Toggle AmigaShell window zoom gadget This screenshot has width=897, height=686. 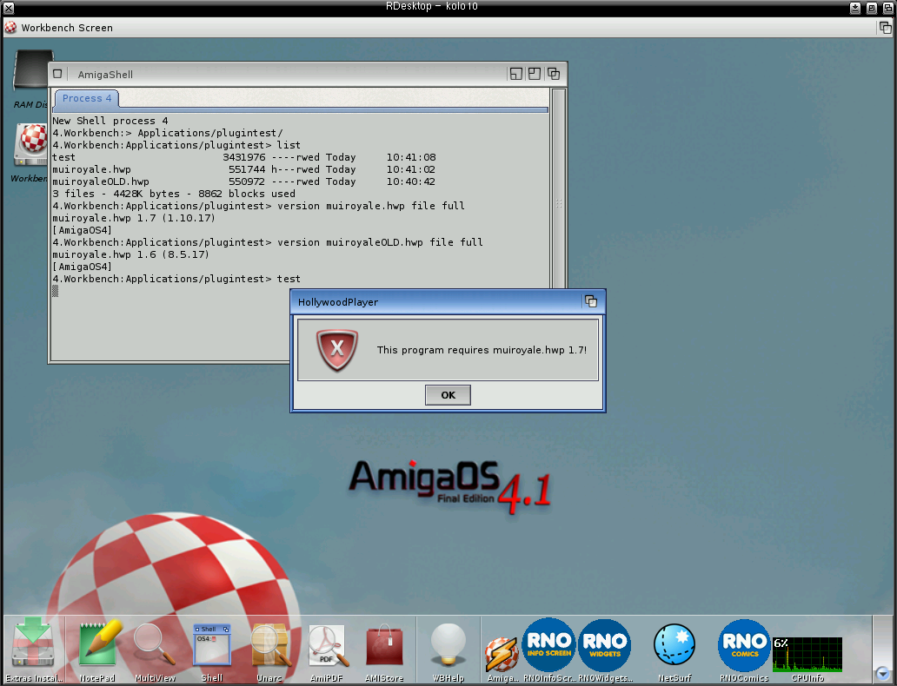pos(535,74)
